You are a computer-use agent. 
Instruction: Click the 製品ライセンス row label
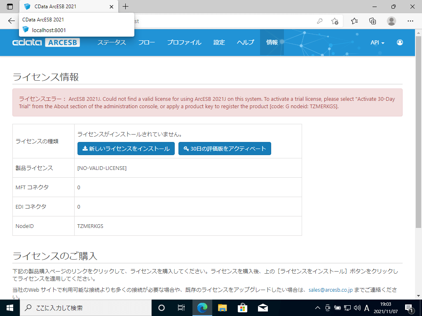click(34, 168)
